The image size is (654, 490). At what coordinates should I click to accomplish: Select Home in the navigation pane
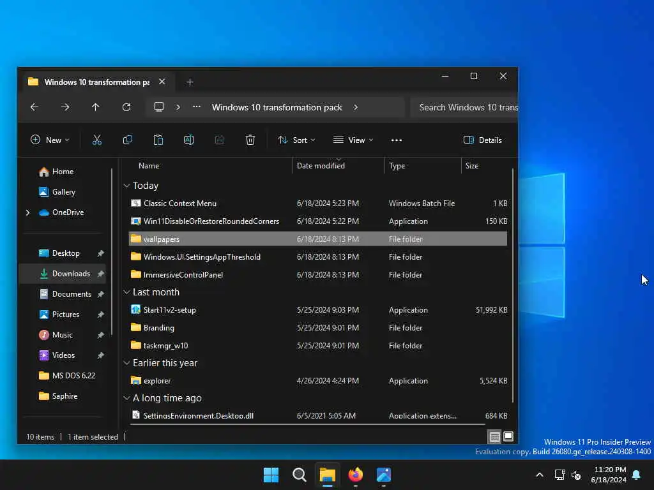(63, 171)
